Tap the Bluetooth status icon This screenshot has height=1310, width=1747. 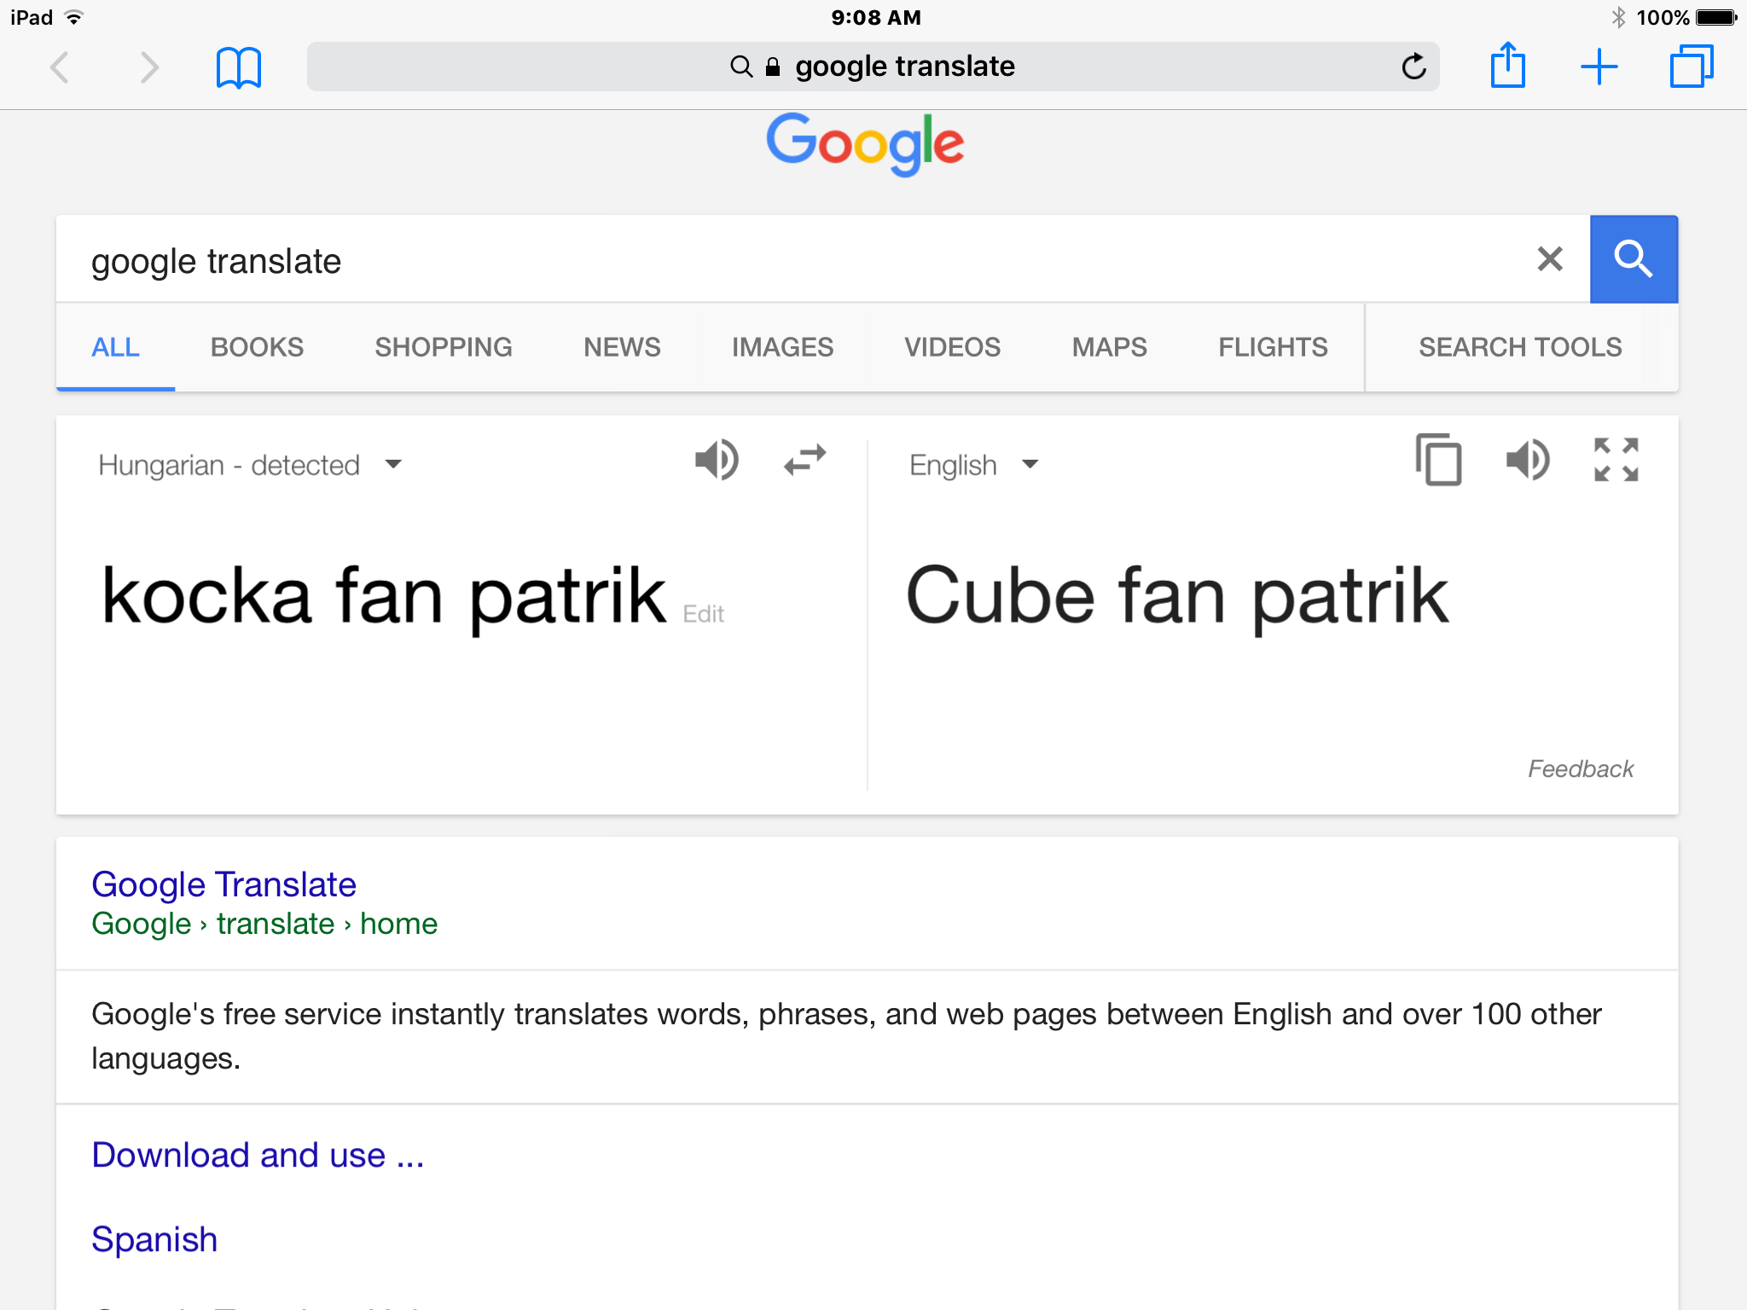(1617, 17)
